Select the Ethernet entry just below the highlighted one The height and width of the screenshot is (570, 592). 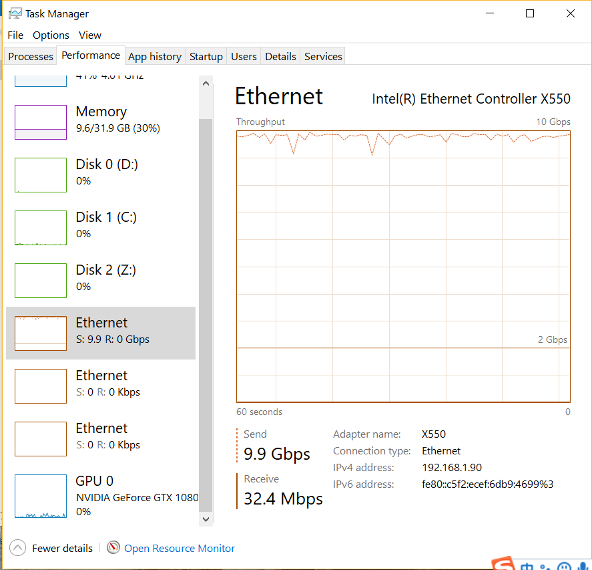tap(101, 386)
